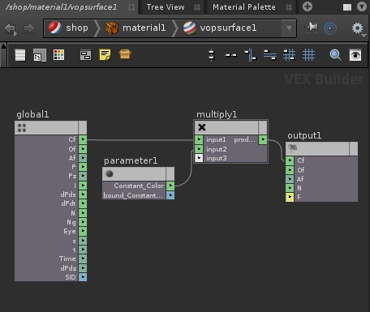Click the bound_Constant output connector

170,195
